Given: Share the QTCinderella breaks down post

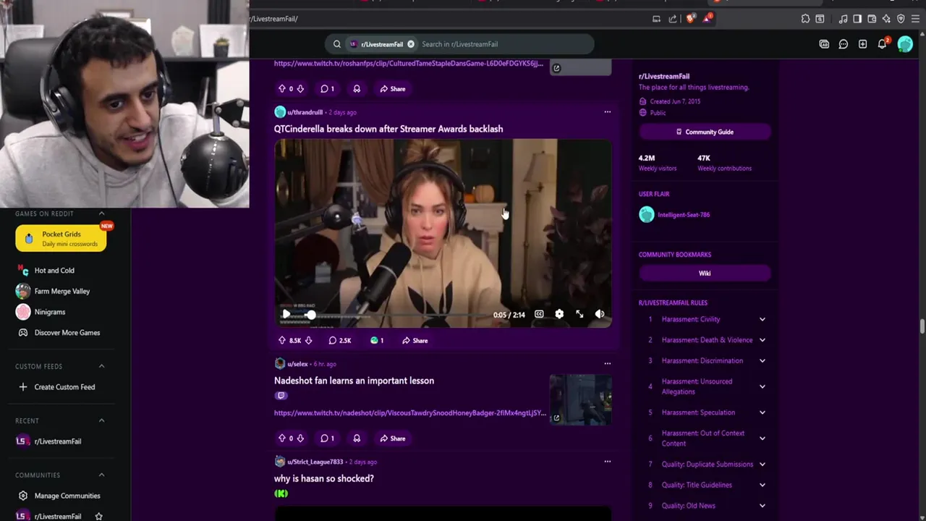Looking at the screenshot, I should [x=415, y=340].
